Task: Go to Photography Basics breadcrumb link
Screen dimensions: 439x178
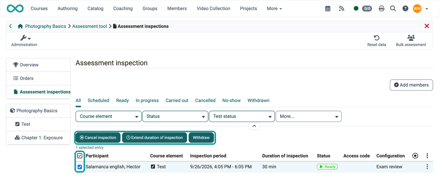Action: (x=46, y=26)
